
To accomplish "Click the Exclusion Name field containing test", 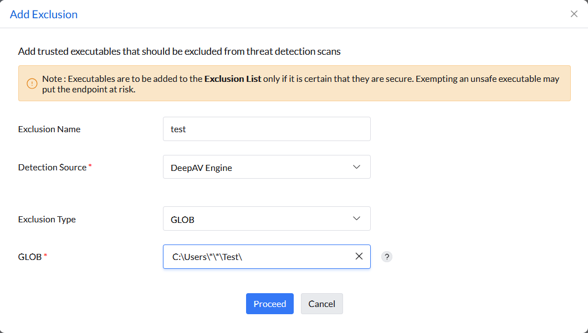I will click(266, 129).
